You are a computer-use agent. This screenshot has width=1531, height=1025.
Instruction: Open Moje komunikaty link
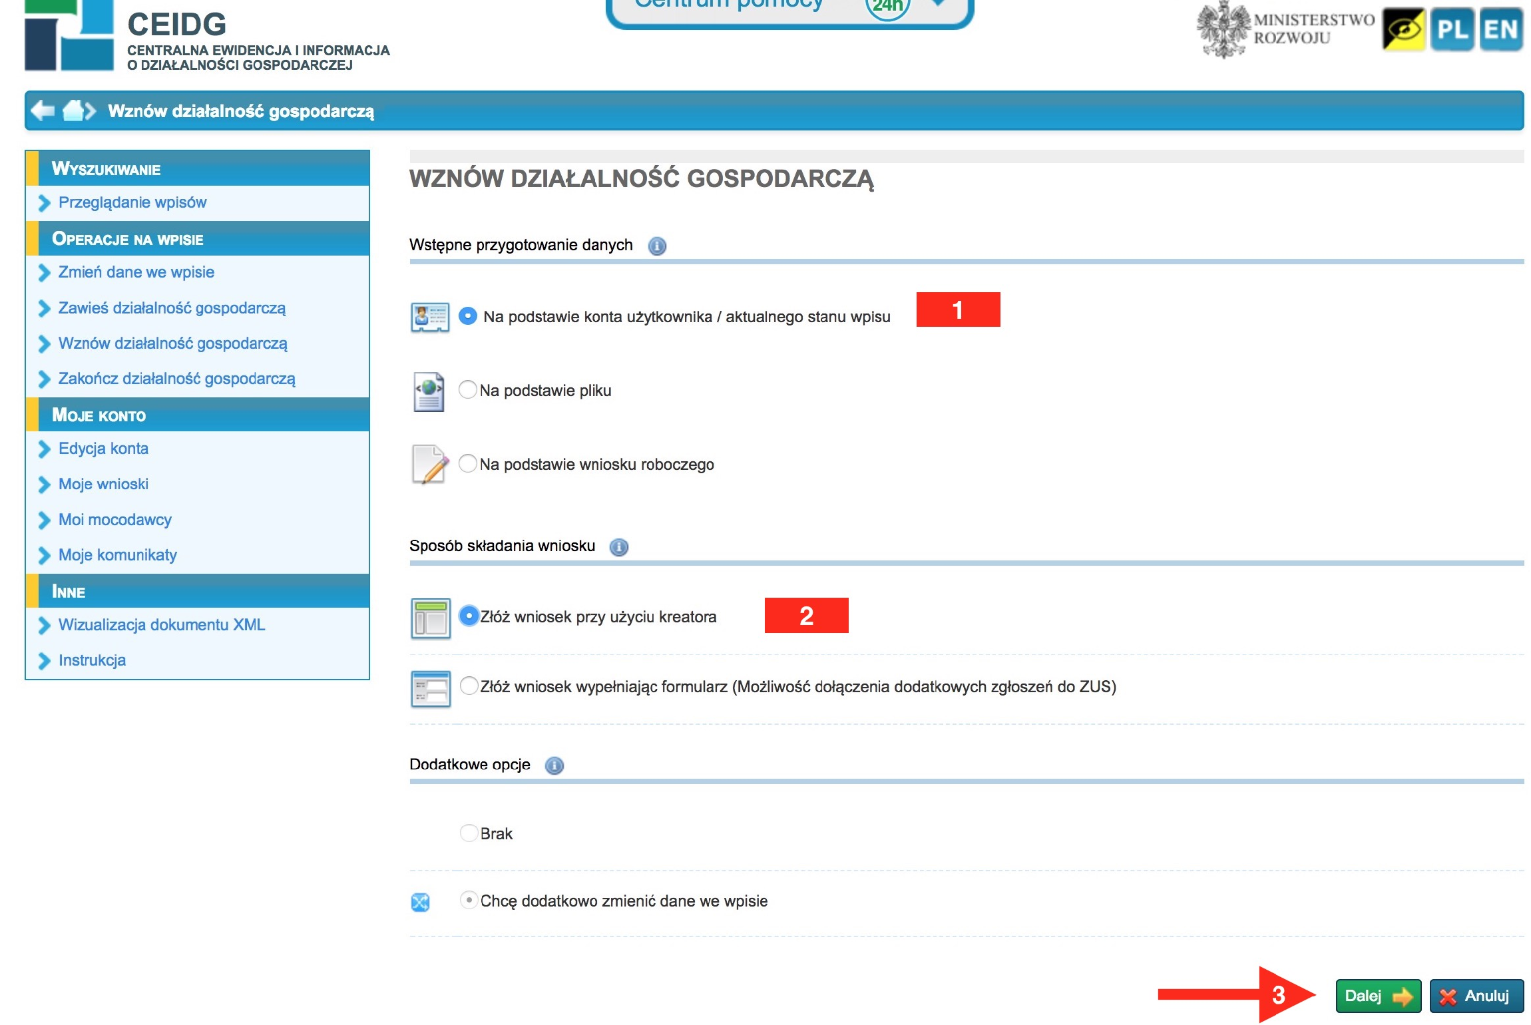coord(118,555)
